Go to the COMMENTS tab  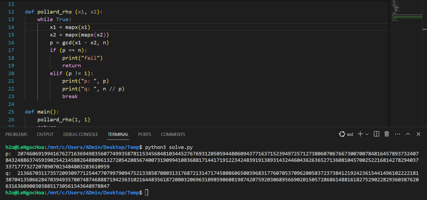(x=173, y=134)
